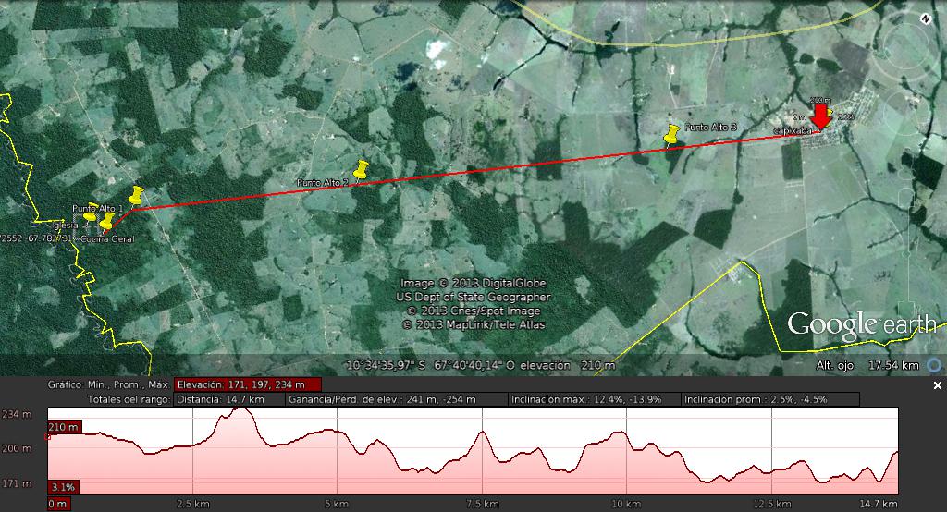The image size is (947, 512).
Task: Click the Punto Alto 2 yellow pushpin
Action: (362, 170)
